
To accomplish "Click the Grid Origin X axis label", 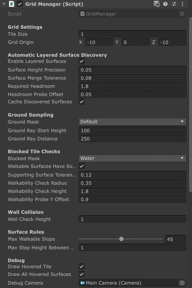I will (81, 43).
